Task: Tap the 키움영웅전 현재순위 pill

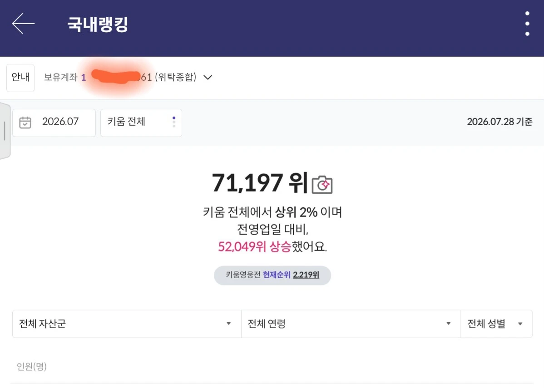Action: pos(272,275)
